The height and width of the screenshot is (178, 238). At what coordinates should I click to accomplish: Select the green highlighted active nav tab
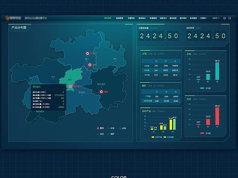click(108, 18)
